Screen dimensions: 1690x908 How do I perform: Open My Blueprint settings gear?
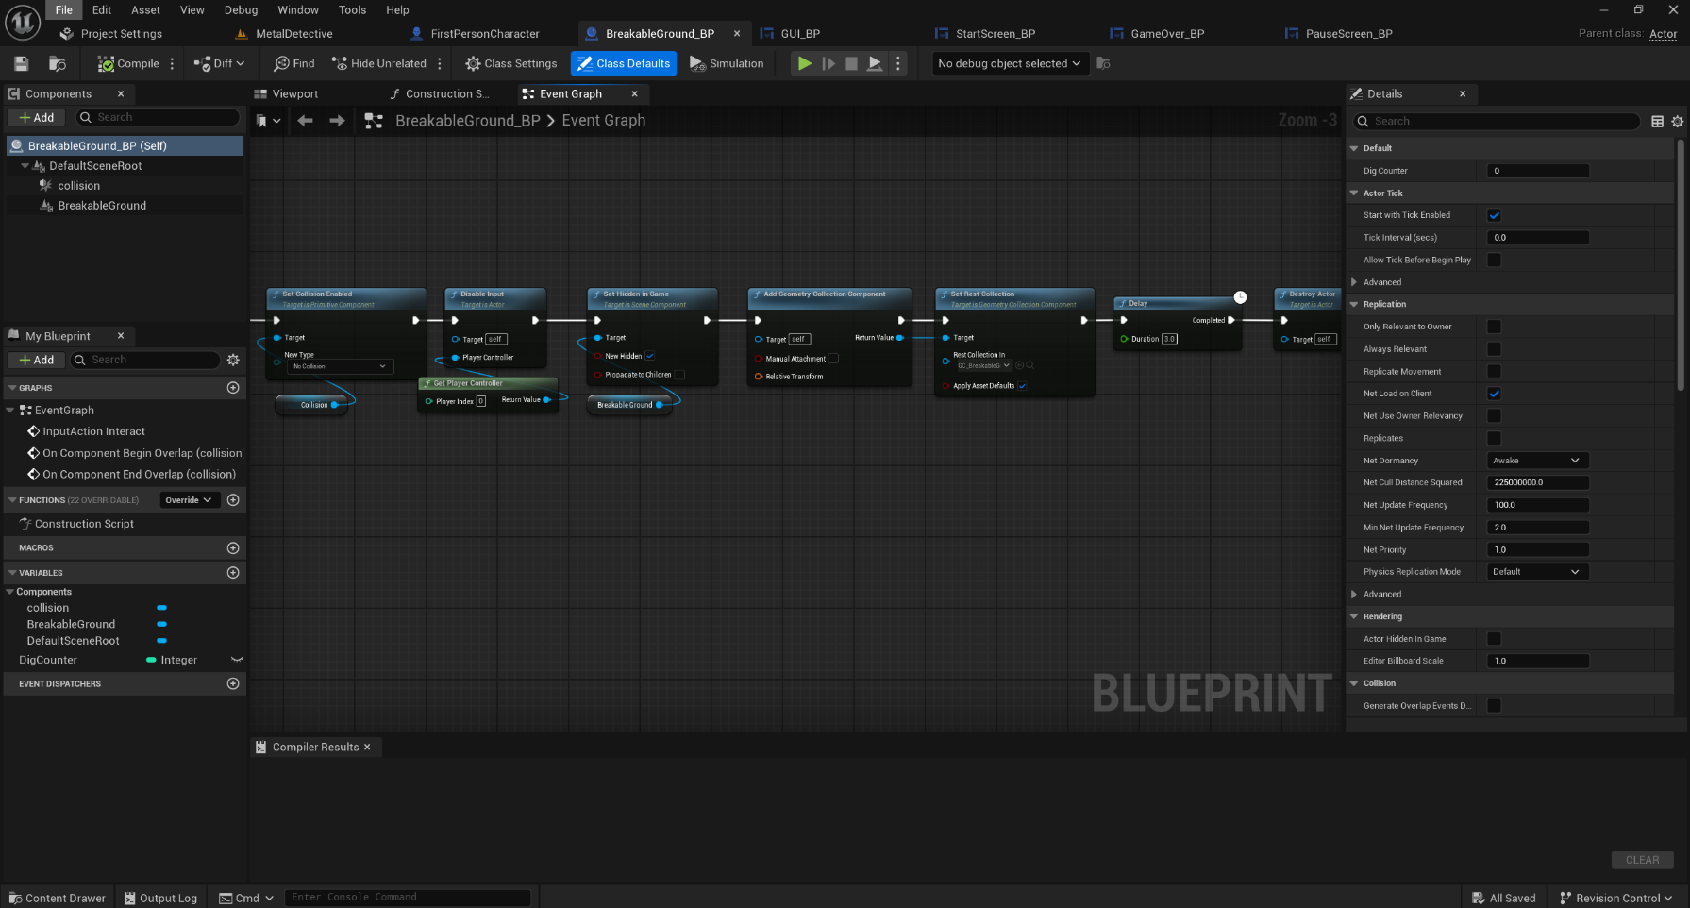coord(233,360)
